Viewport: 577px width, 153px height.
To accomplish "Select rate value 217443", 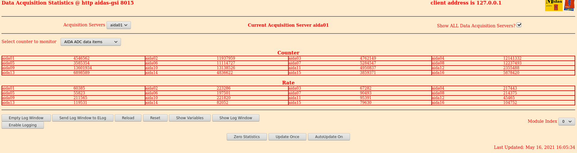I will [510, 88].
